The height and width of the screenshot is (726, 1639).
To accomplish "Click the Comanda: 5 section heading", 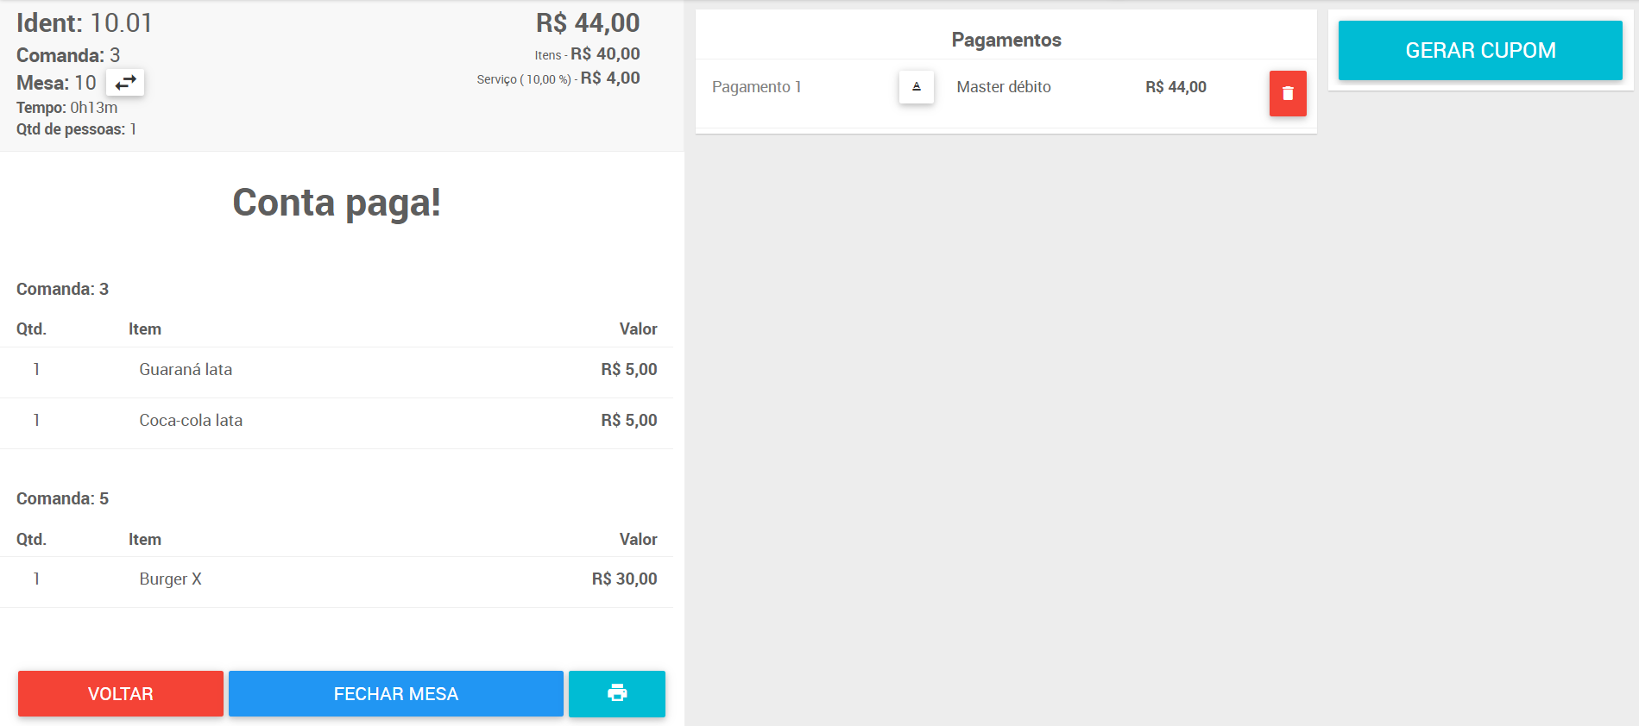I will [x=63, y=498].
